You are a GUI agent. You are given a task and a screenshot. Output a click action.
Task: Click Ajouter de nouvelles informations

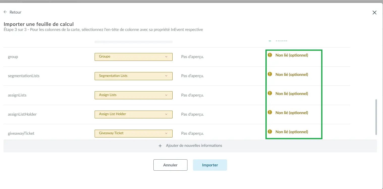click(190, 146)
